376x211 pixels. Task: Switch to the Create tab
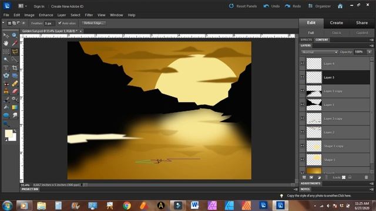point(337,23)
